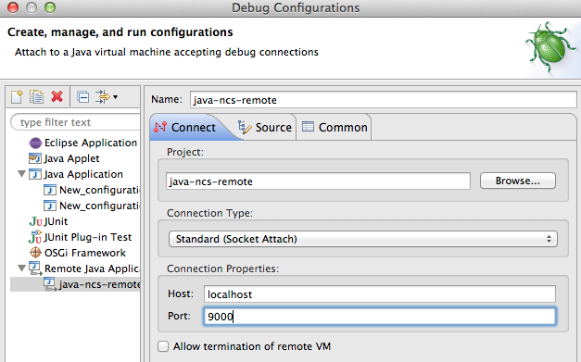Click the Duplicate launch configuration icon
This screenshot has width=581, height=362.
point(37,97)
